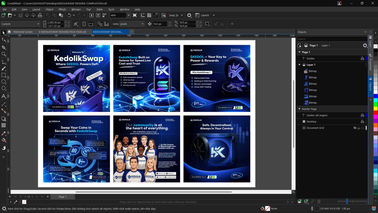Viewport: 378px width, 213px height.
Task: Open the Units pixels dropdown
Action: click(142, 24)
